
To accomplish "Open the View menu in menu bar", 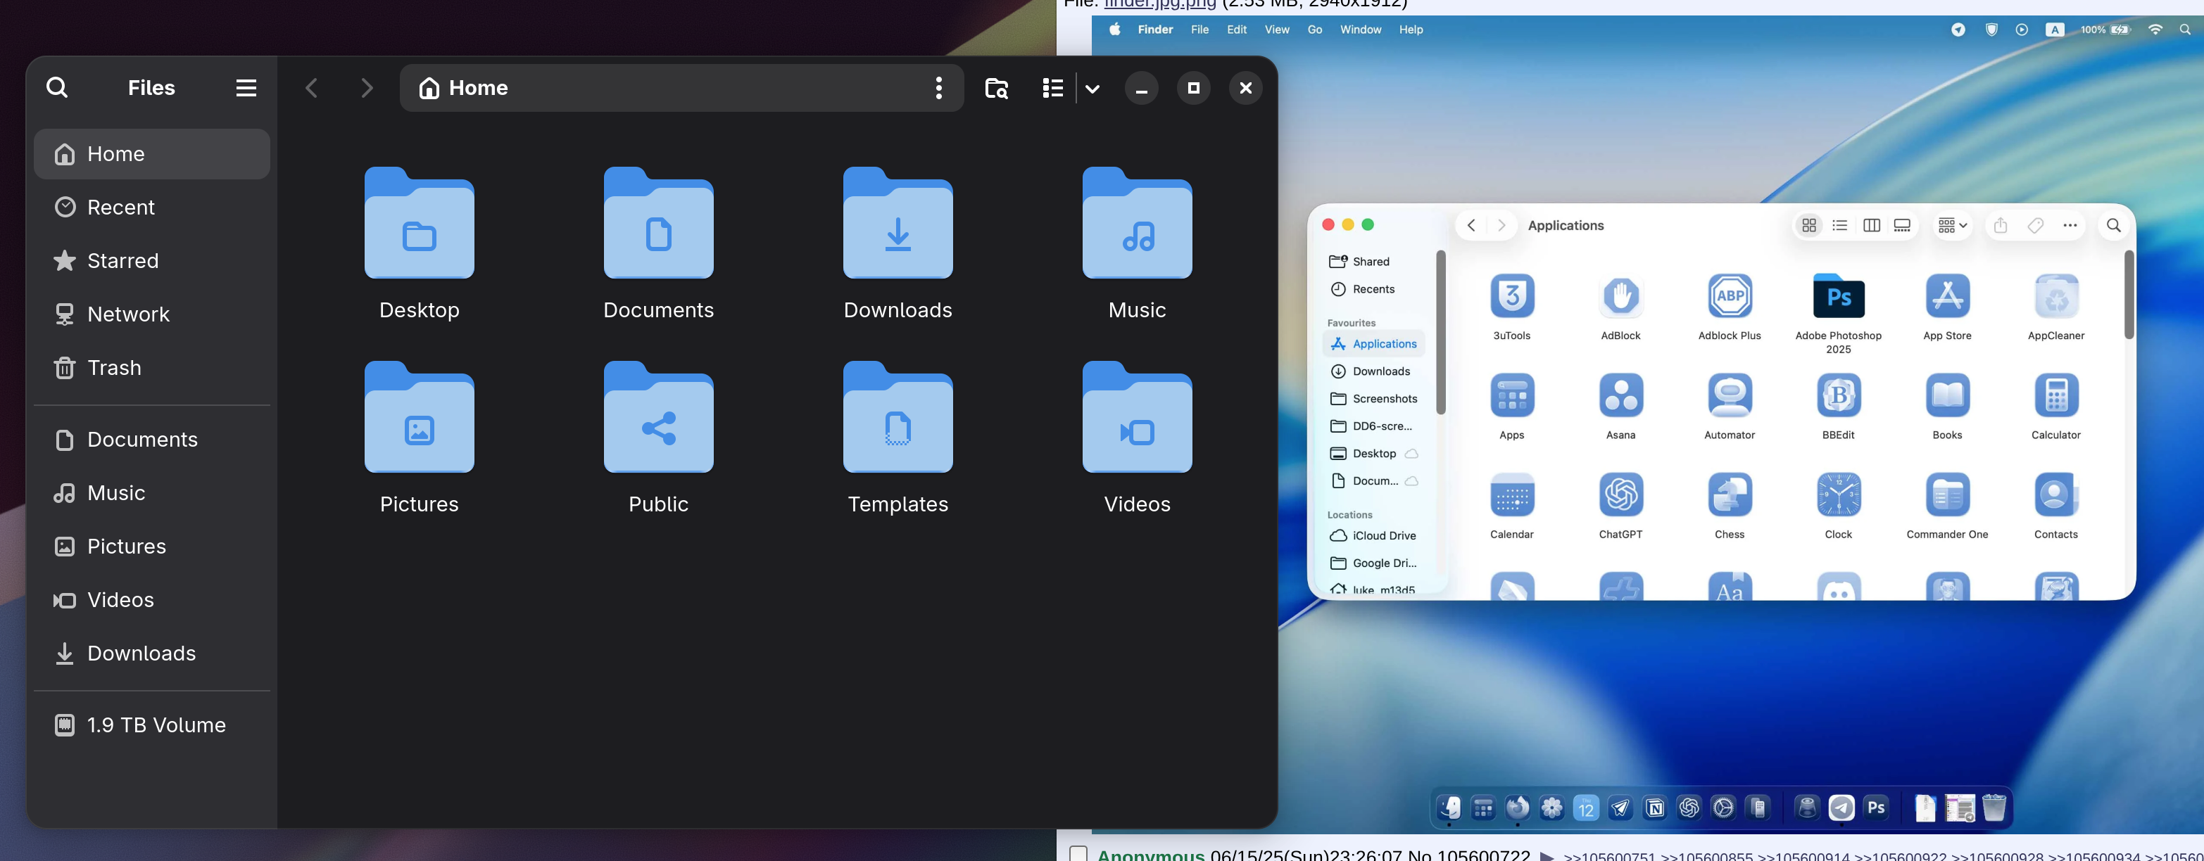I will (1276, 30).
